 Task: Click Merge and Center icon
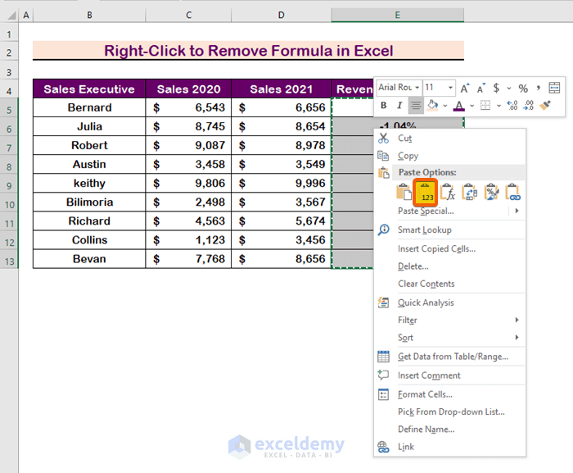point(554,88)
